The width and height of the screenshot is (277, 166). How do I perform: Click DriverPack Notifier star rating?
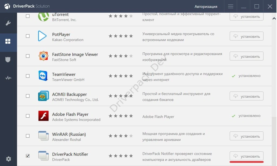(x=121, y=156)
